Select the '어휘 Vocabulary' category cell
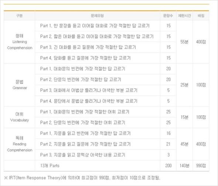Screen dimensions: 218x186 pos(20,117)
